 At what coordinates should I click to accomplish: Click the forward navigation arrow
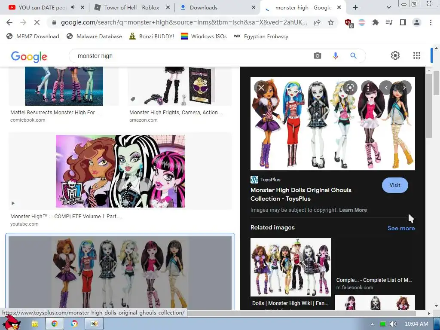[23, 22]
